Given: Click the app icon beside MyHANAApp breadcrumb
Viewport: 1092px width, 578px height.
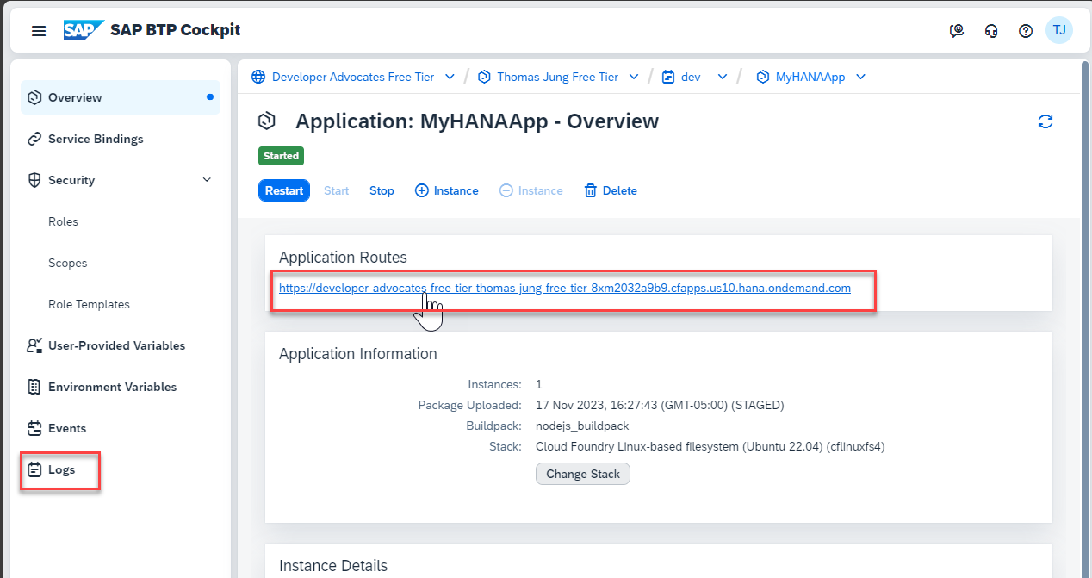Looking at the screenshot, I should pos(762,77).
